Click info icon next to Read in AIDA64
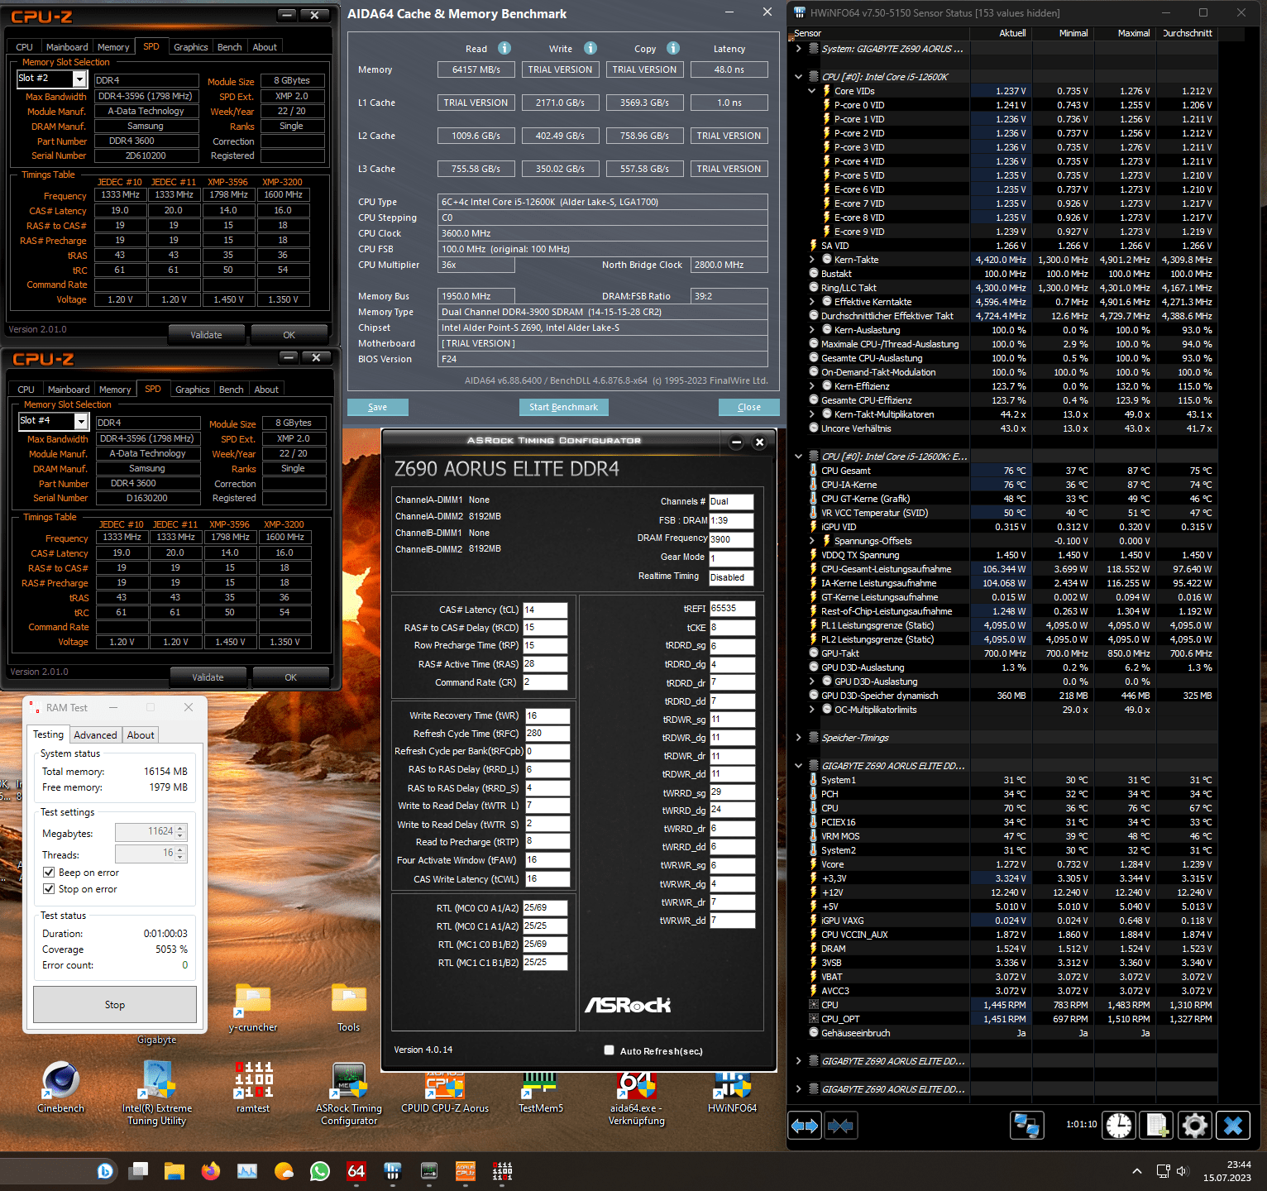Viewport: 1267px width, 1191px height. pos(504,48)
